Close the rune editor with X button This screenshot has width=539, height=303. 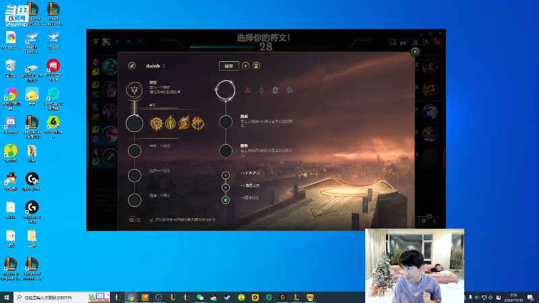pos(415,52)
